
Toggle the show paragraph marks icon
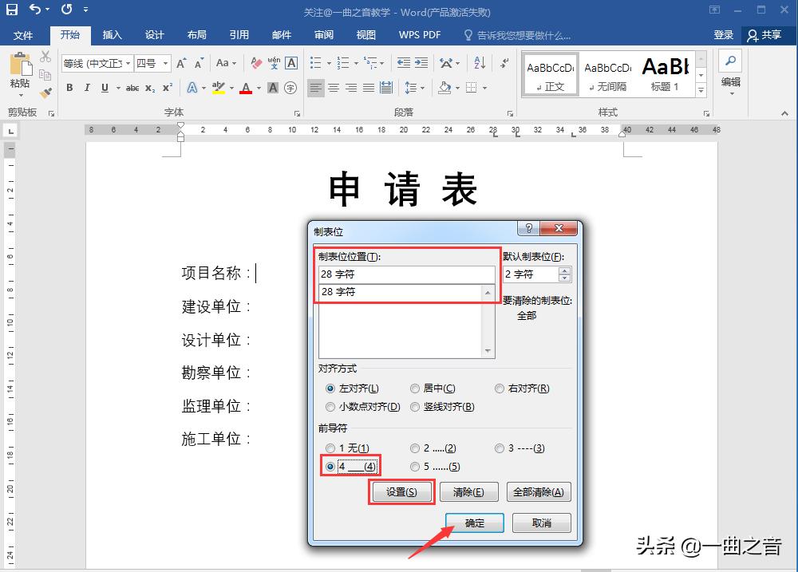click(x=504, y=63)
